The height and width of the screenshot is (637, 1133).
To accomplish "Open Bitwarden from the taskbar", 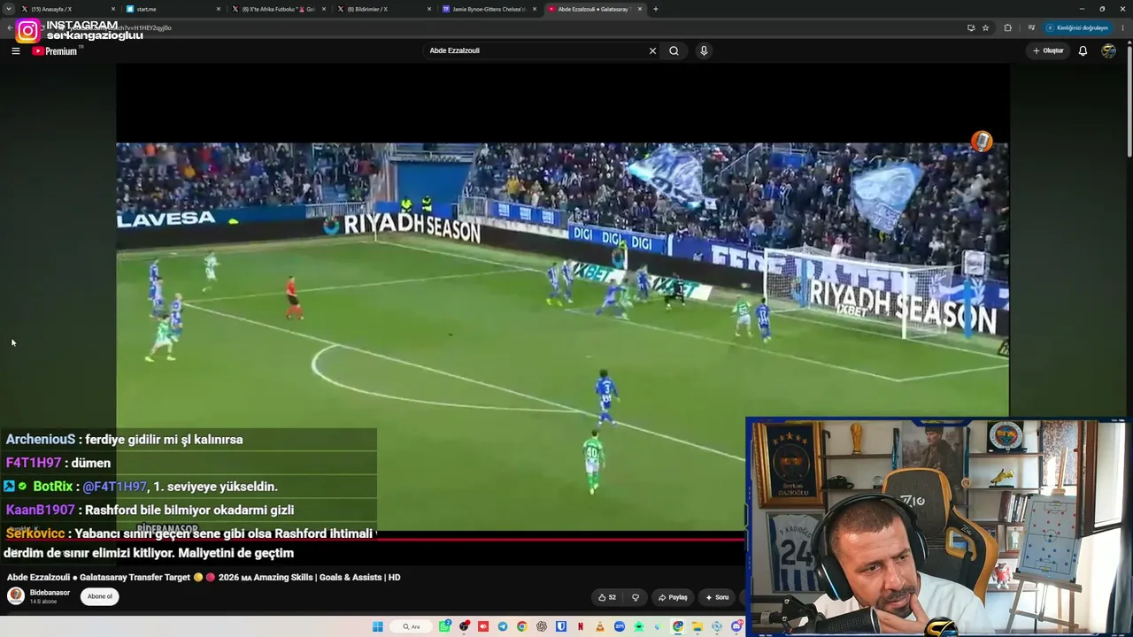I will (x=561, y=626).
